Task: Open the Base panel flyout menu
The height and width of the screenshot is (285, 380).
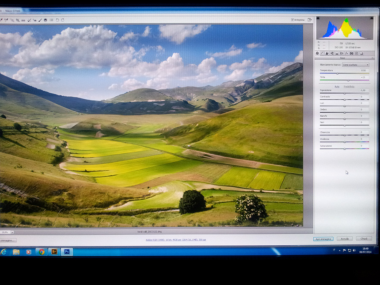Action: click(x=373, y=58)
